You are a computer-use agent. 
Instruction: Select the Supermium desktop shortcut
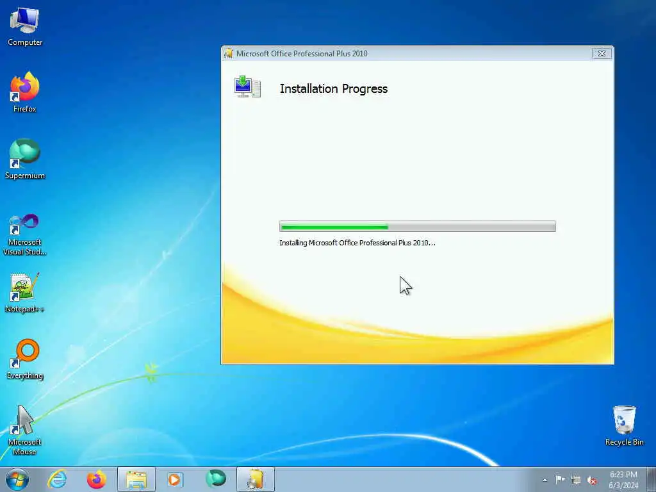tap(25, 159)
